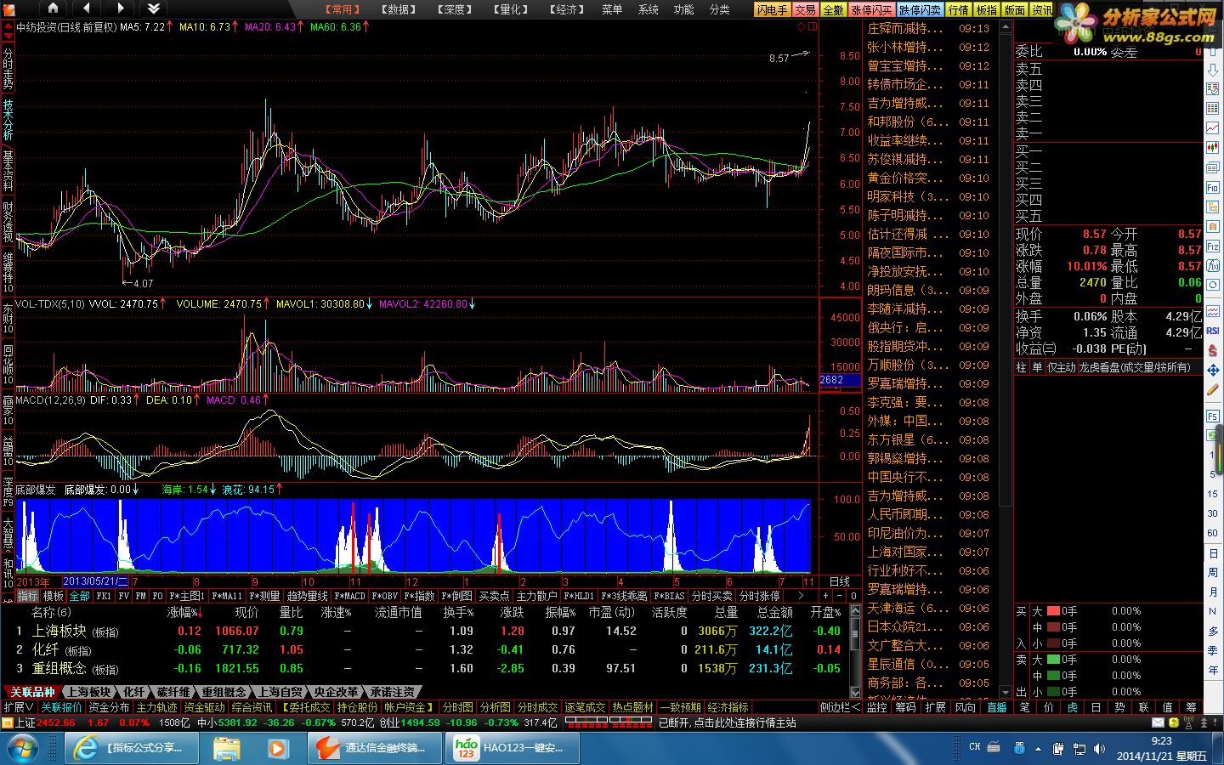Click the 热点题材 tab
1224x765 pixels.
click(x=633, y=707)
